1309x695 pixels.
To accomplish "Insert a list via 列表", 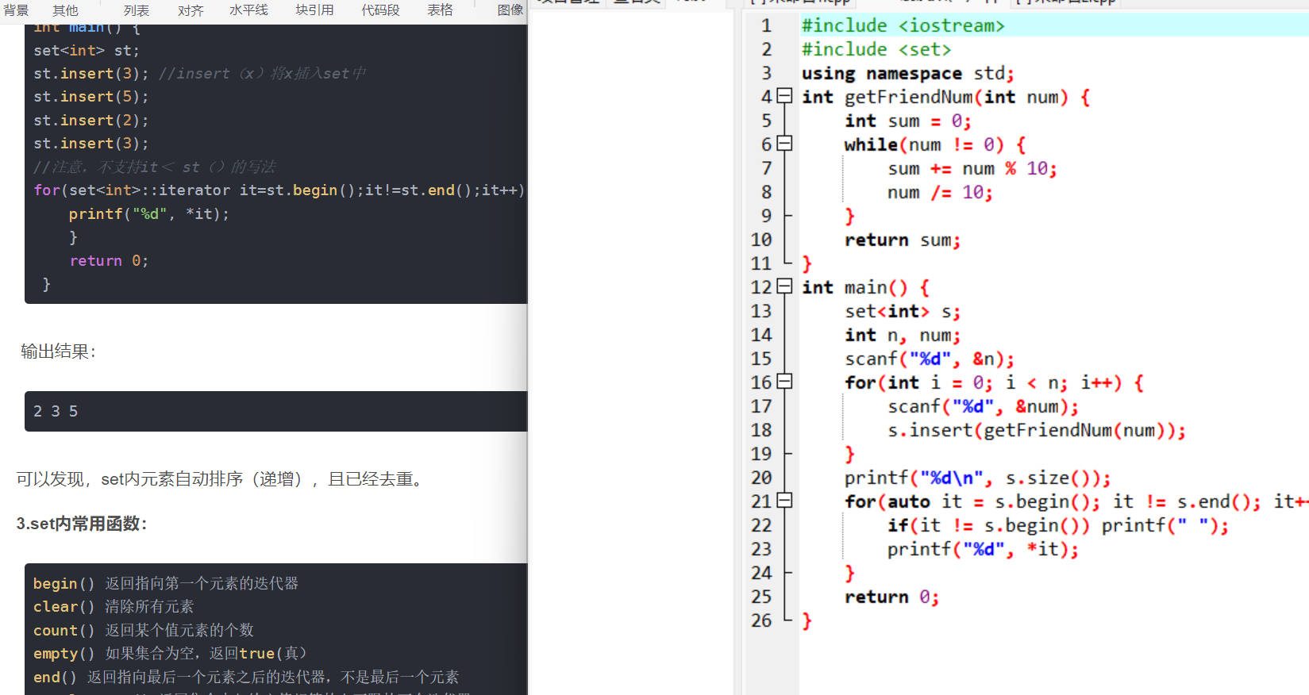I will 137,10.
